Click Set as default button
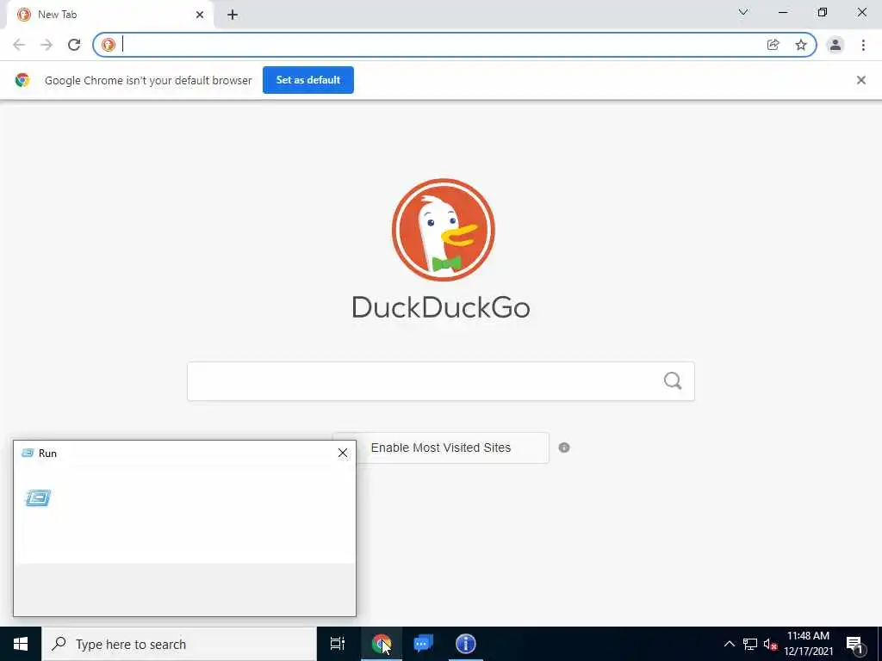Image resolution: width=882 pixels, height=661 pixels. (308, 80)
